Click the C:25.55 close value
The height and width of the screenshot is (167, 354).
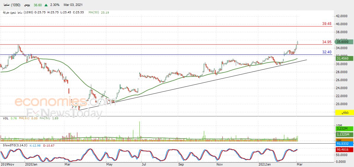coord(78,12)
